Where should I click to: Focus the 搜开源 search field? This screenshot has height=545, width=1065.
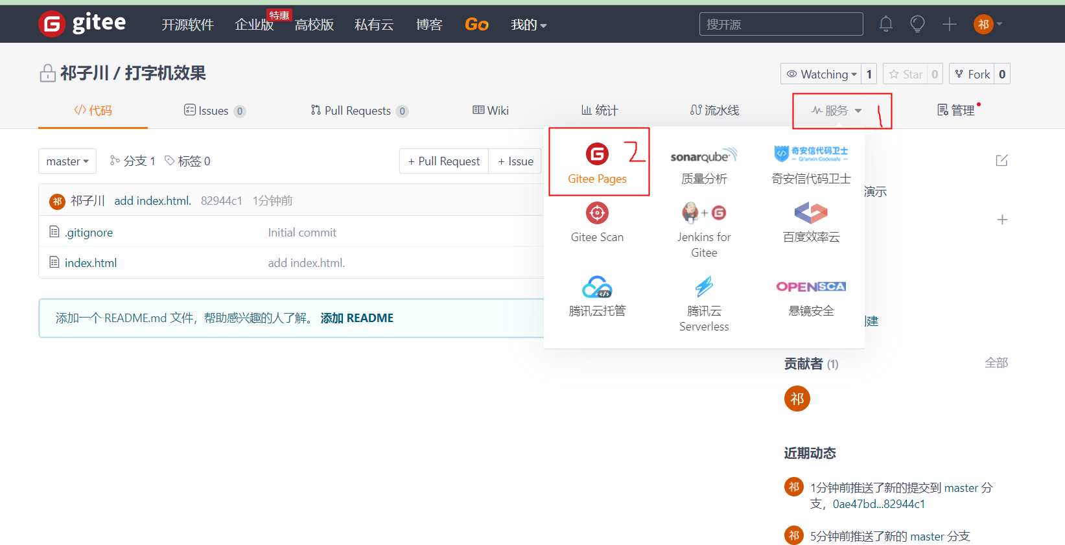[x=781, y=24]
